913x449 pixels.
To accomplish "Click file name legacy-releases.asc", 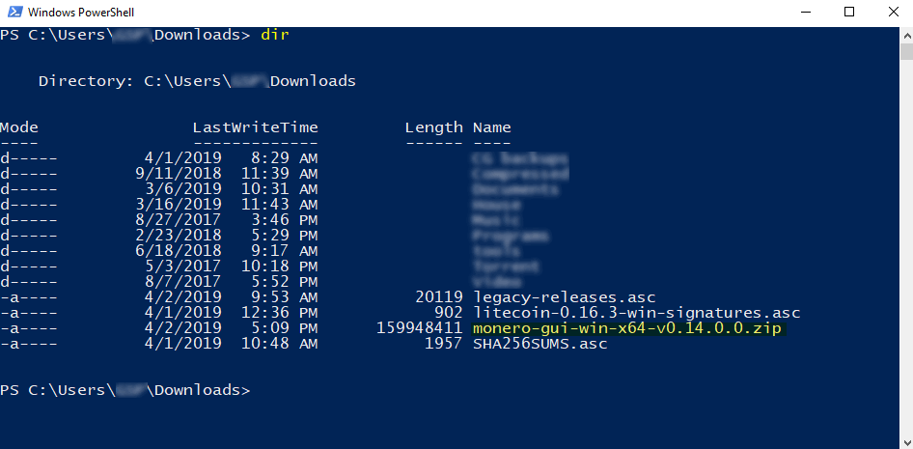I will (x=565, y=297).
